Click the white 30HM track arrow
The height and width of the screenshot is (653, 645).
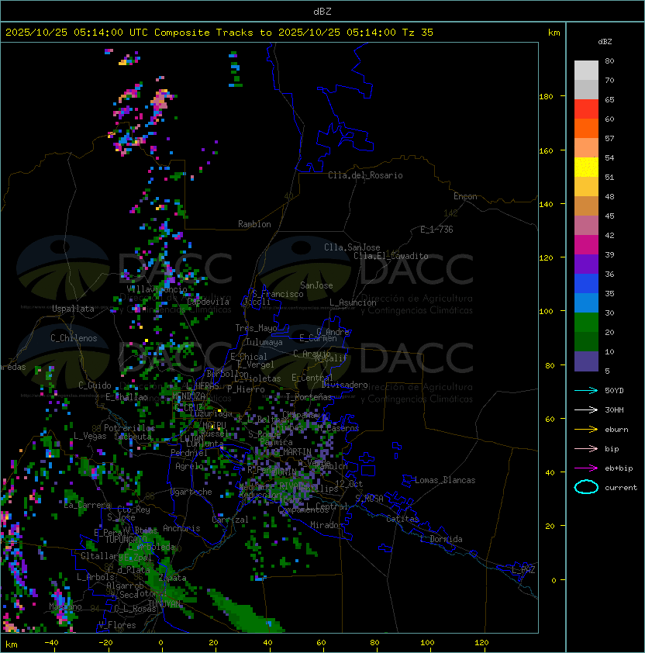pos(586,410)
